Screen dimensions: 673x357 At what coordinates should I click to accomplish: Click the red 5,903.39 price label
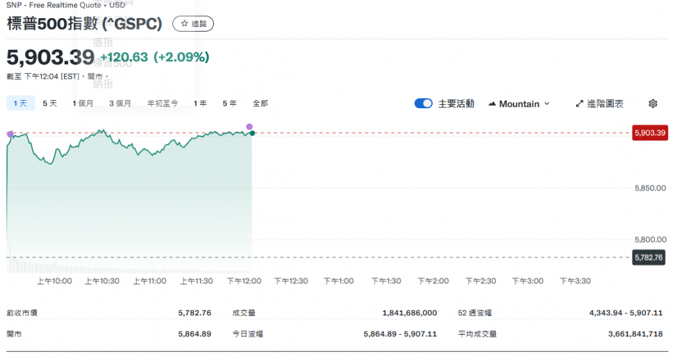649,133
